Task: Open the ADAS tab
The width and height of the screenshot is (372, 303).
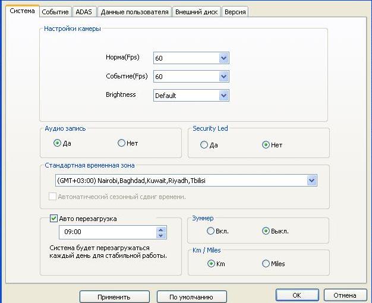Action: [84, 12]
